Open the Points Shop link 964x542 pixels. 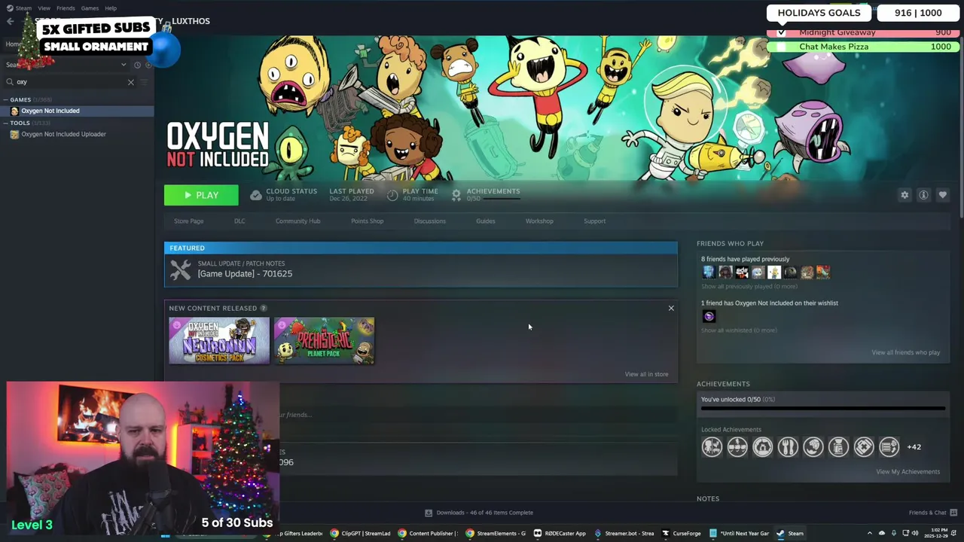pos(367,221)
